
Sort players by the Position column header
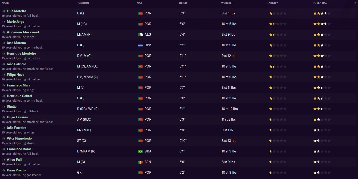point(83,3)
